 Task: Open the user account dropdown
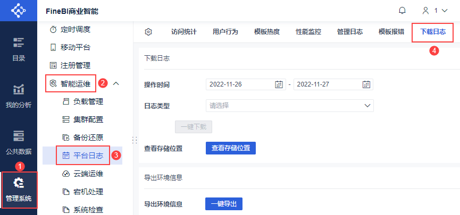434,11
